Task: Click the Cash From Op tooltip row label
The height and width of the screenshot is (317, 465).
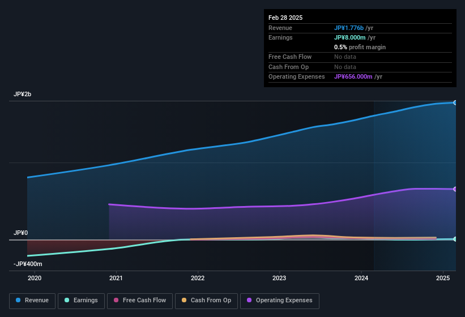Action: pyautogui.click(x=288, y=67)
